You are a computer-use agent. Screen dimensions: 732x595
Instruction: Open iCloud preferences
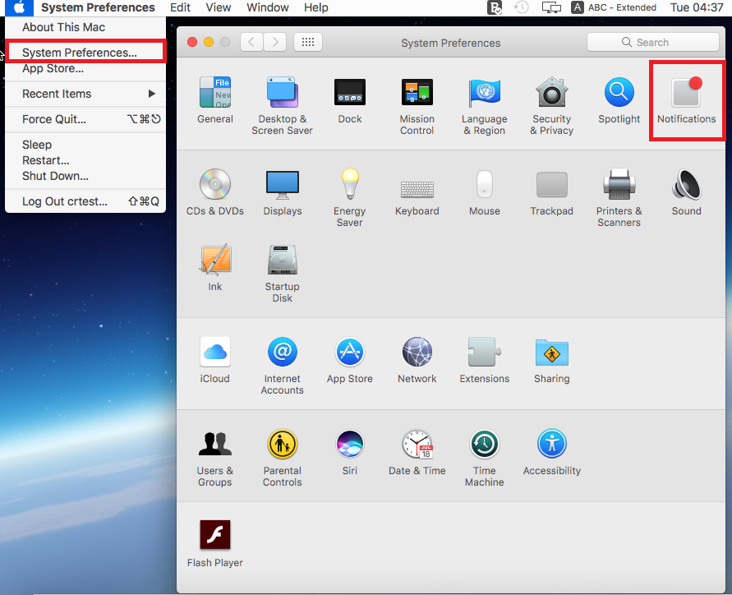pyautogui.click(x=214, y=360)
